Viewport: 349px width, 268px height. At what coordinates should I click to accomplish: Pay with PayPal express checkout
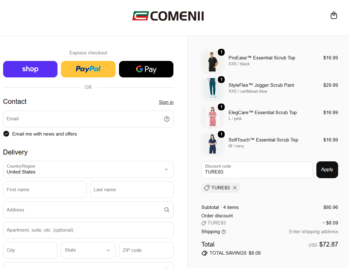click(88, 69)
